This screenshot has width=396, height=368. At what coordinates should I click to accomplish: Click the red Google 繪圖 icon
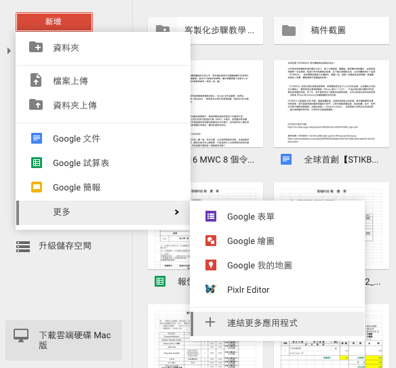pos(211,241)
